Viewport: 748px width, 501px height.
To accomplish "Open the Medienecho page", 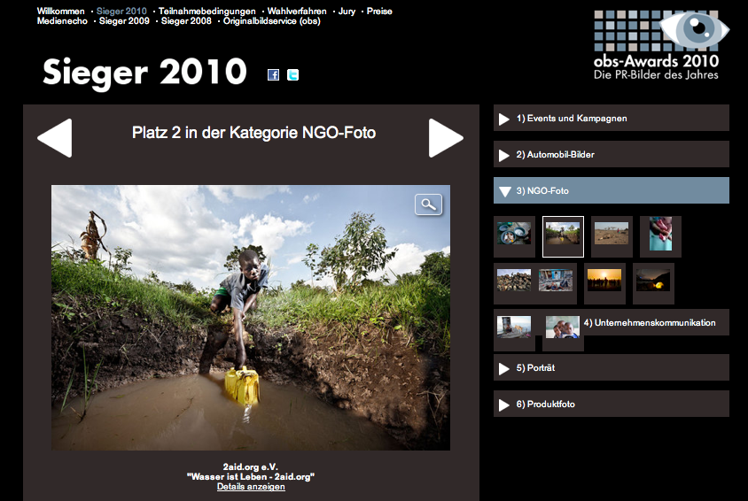I will coord(62,21).
